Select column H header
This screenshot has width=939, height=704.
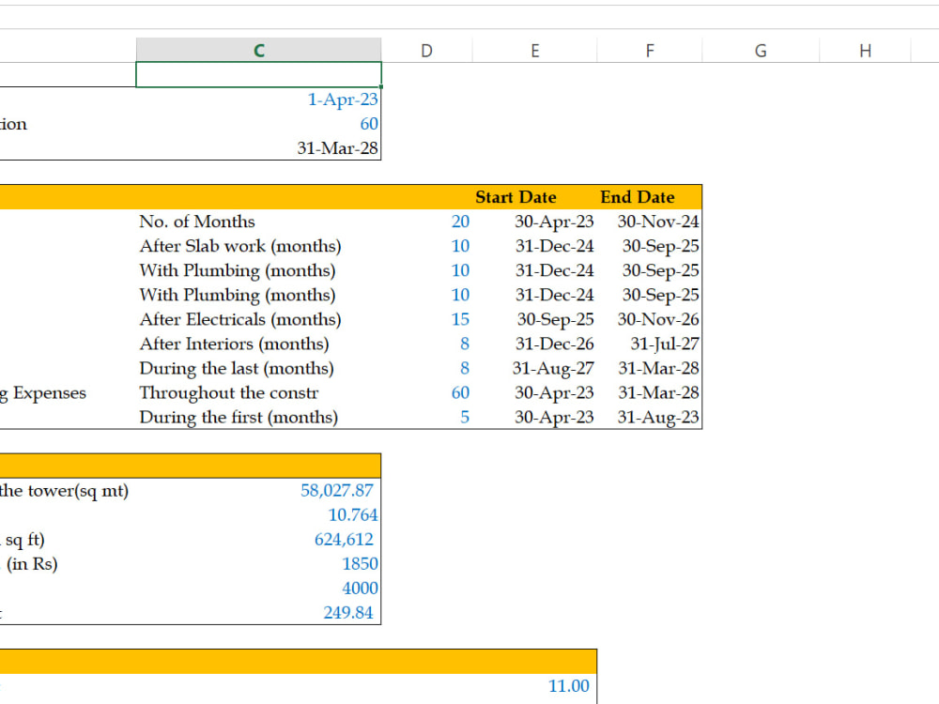(x=866, y=51)
